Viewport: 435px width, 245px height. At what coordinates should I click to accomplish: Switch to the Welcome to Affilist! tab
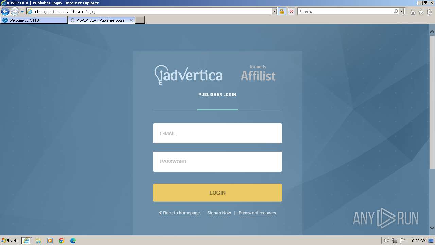pyautogui.click(x=34, y=20)
